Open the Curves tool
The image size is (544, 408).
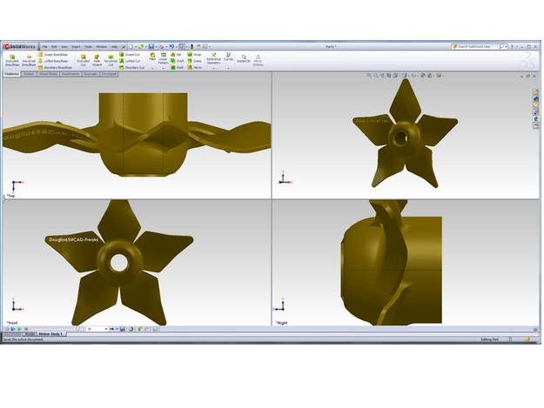pyautogui.click(x=228, y=57)
